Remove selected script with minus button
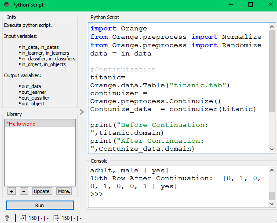277x223 pixels. click(24, 191)
